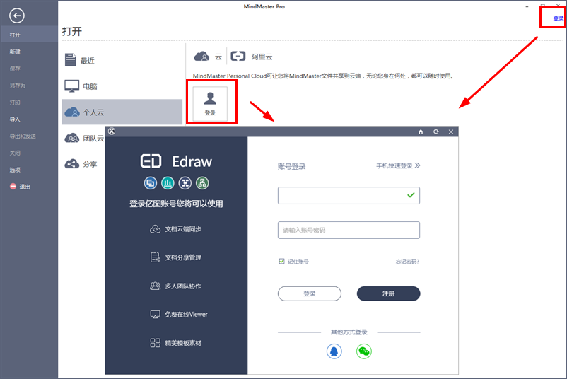The width and height of the screenshot is (567, 379).
Task: Click the 文档分享管理 document icon
Action: pyautogui.click(x=155, y=257)
